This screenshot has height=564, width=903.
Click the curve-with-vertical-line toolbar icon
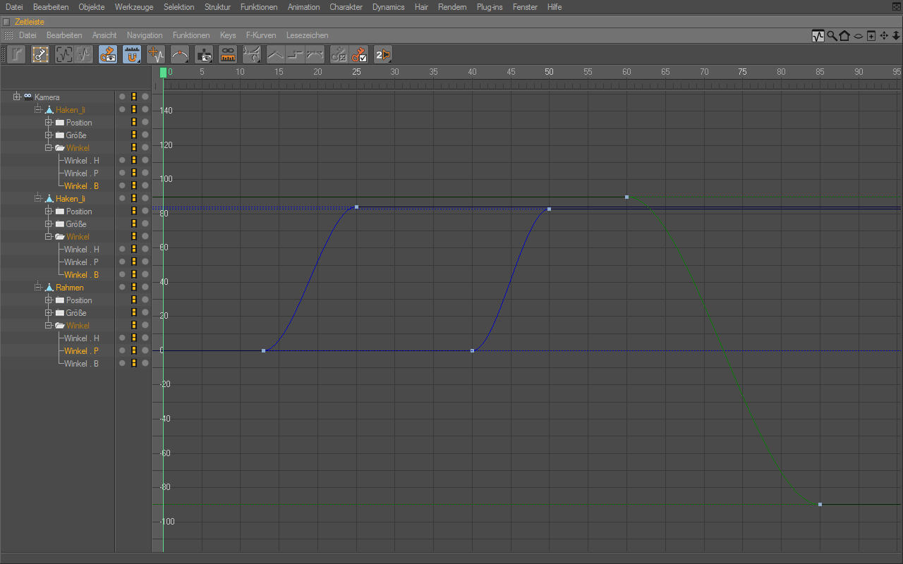(x=84, y=54)
